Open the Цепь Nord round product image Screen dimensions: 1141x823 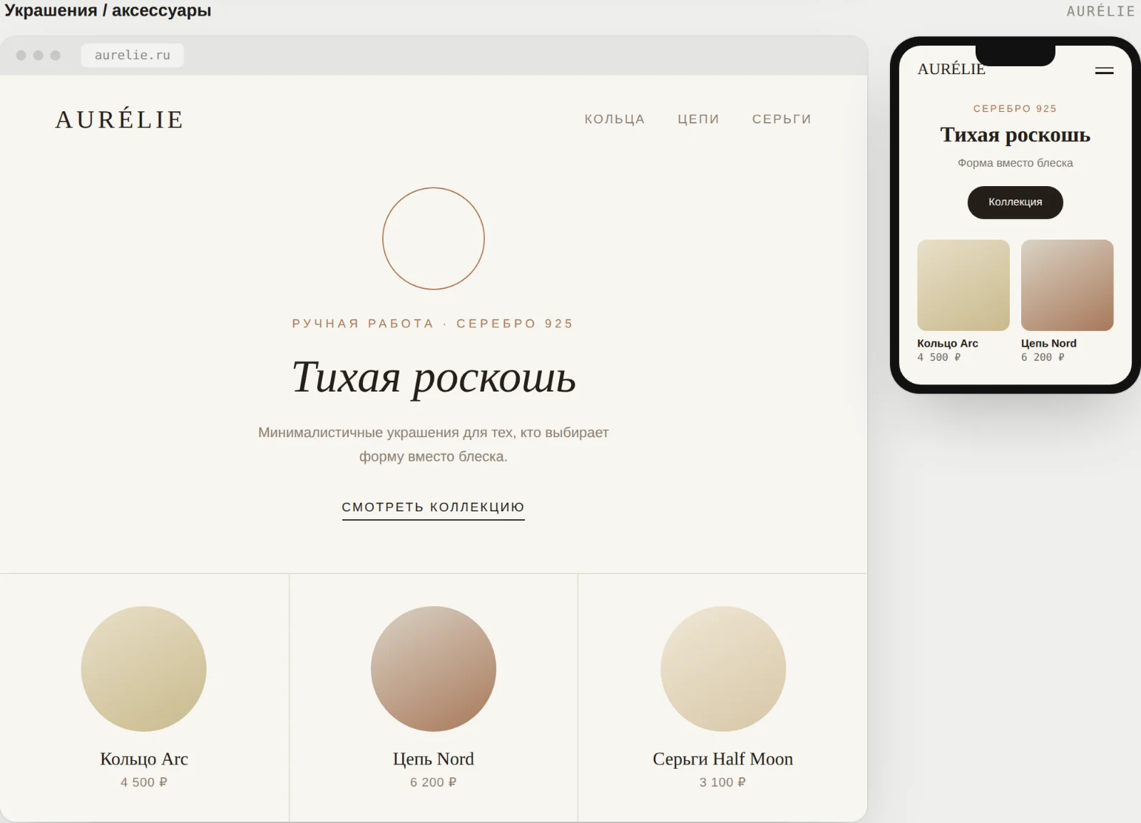pyautogui.click(x=434, y=669)
